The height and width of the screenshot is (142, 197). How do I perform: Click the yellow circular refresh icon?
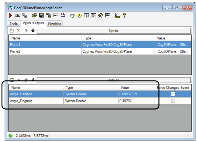(x=79, y=15)
